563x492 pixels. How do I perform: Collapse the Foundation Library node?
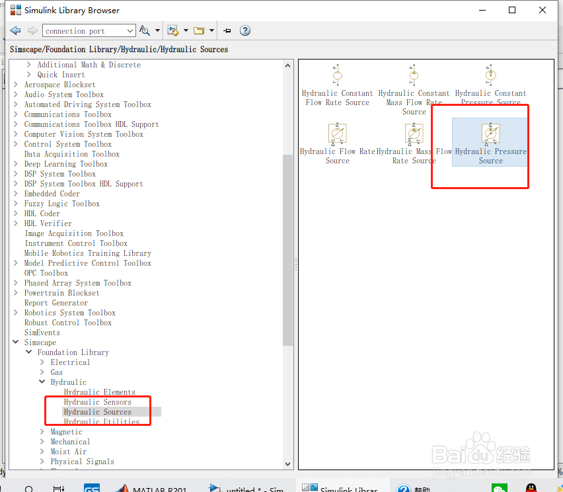pyautogui.click(x=29, y=352)
